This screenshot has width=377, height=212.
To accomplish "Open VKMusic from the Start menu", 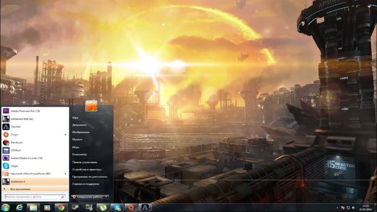I will click(35, 150).
